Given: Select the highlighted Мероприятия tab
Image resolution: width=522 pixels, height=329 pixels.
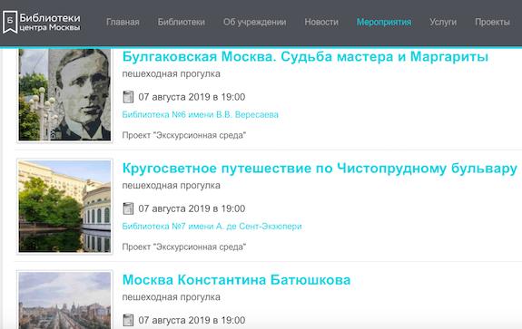Looking at the screenshot, I should 384,22.
